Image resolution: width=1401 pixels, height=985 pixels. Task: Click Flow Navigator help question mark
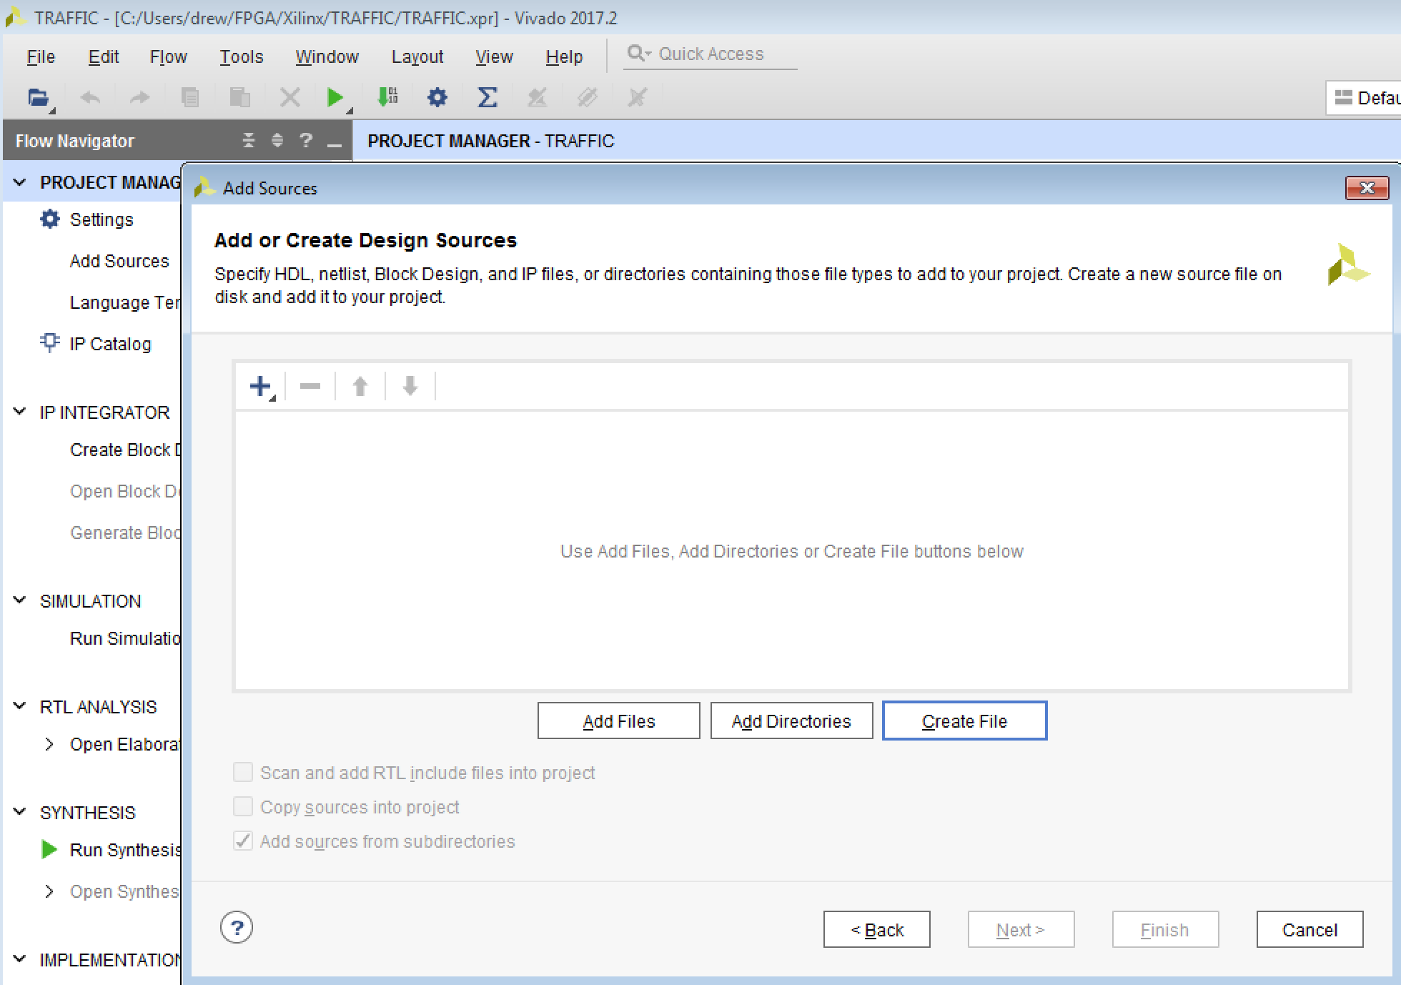(x=306, y=140)
